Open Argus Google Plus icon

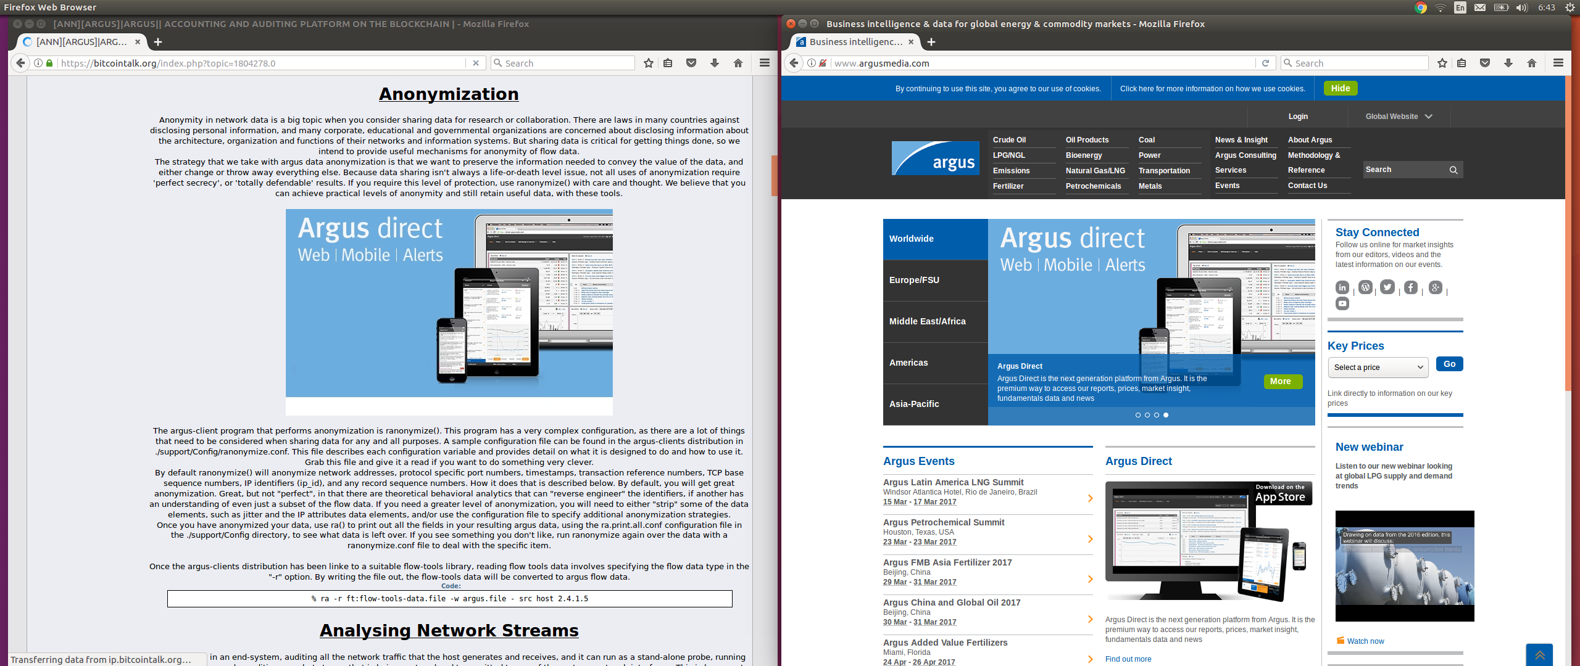(x=1436, y=287)
